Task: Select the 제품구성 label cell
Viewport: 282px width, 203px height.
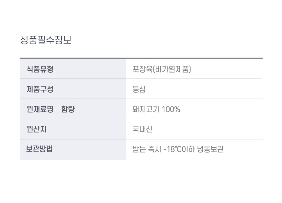Action: pos(40,89)
